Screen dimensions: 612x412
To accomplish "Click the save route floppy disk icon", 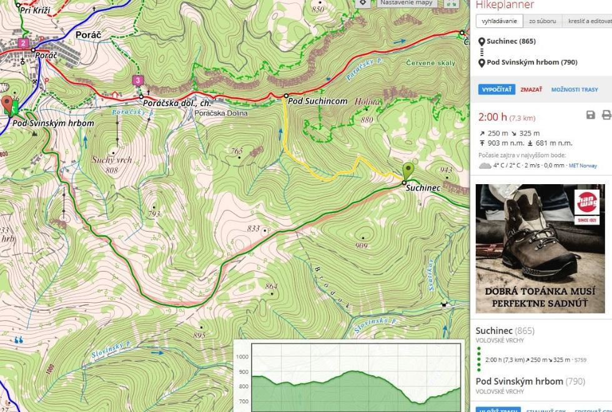I will click(590, 115).
